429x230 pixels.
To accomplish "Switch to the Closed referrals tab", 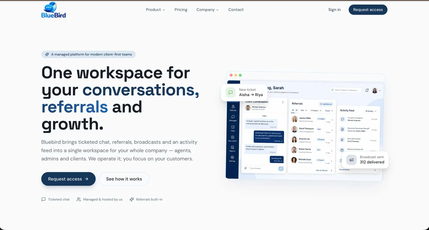I will (x=329, y=111).
